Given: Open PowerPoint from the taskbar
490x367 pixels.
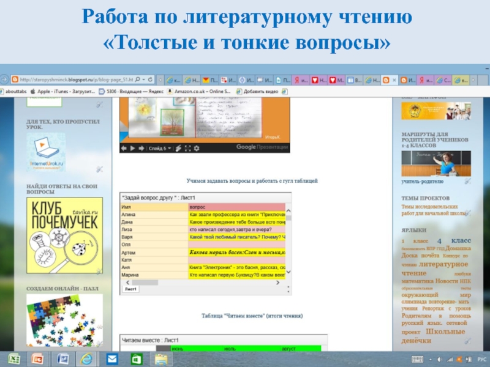Looking at the screenshot, I should click(x=37, y=359).
